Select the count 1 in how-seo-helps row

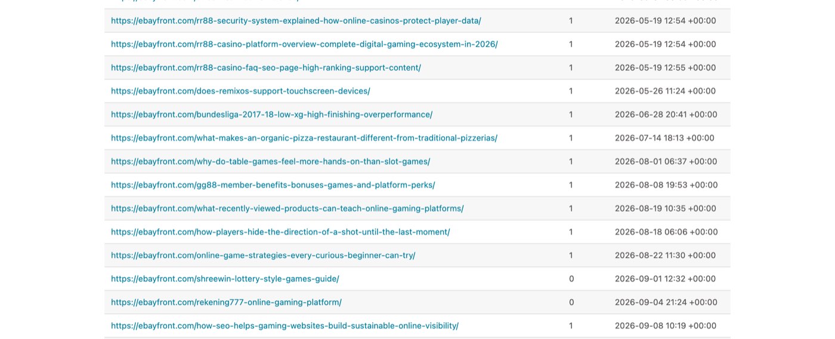click(571, 326)
